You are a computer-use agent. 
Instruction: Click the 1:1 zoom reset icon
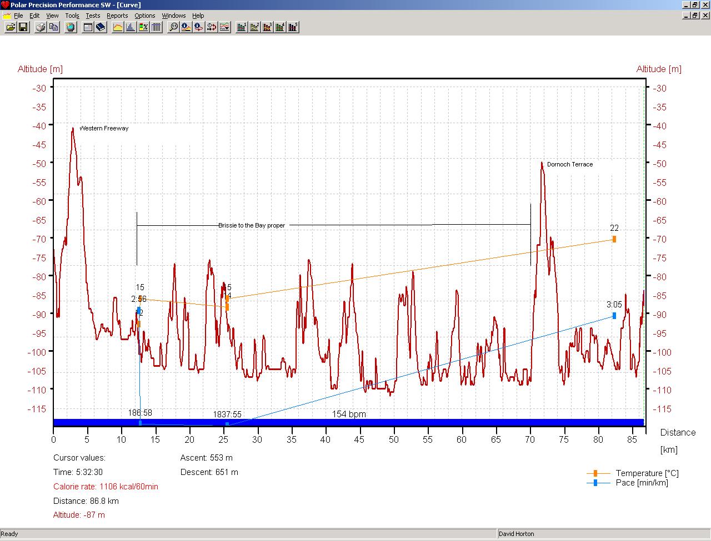click(x=174, y=27)
